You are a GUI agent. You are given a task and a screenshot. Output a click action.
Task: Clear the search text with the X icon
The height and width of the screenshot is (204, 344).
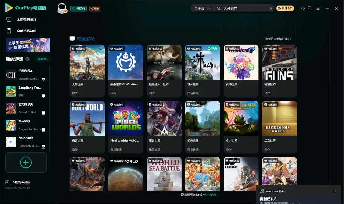pyautogui.click(x=271, y=9)
